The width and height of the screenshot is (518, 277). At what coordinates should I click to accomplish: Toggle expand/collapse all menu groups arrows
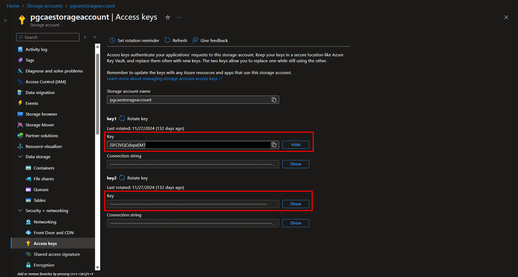click(85, 37)
